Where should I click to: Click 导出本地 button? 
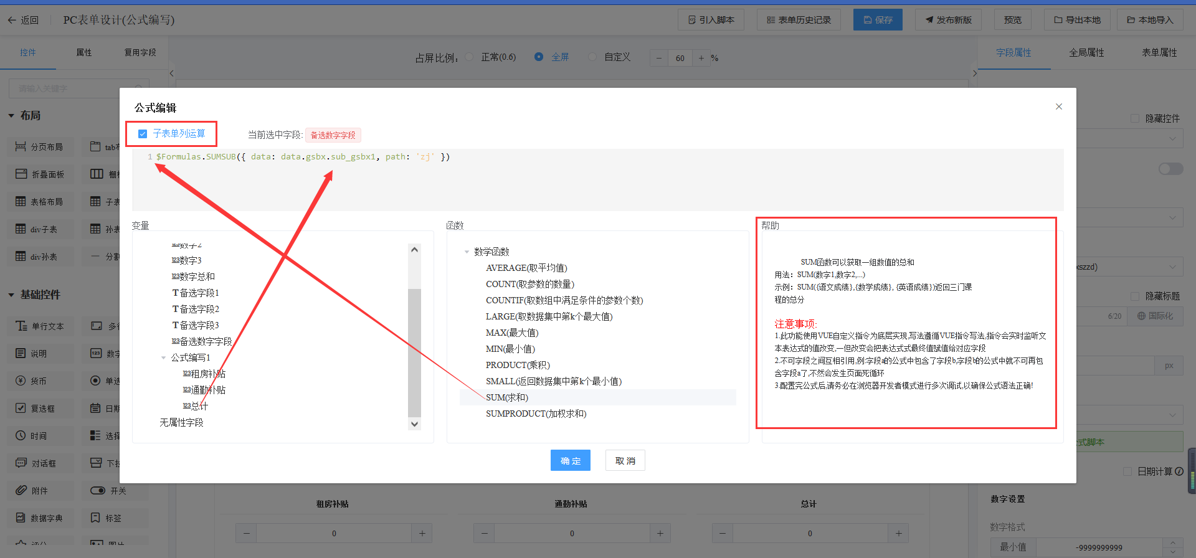pos(1077,20)
